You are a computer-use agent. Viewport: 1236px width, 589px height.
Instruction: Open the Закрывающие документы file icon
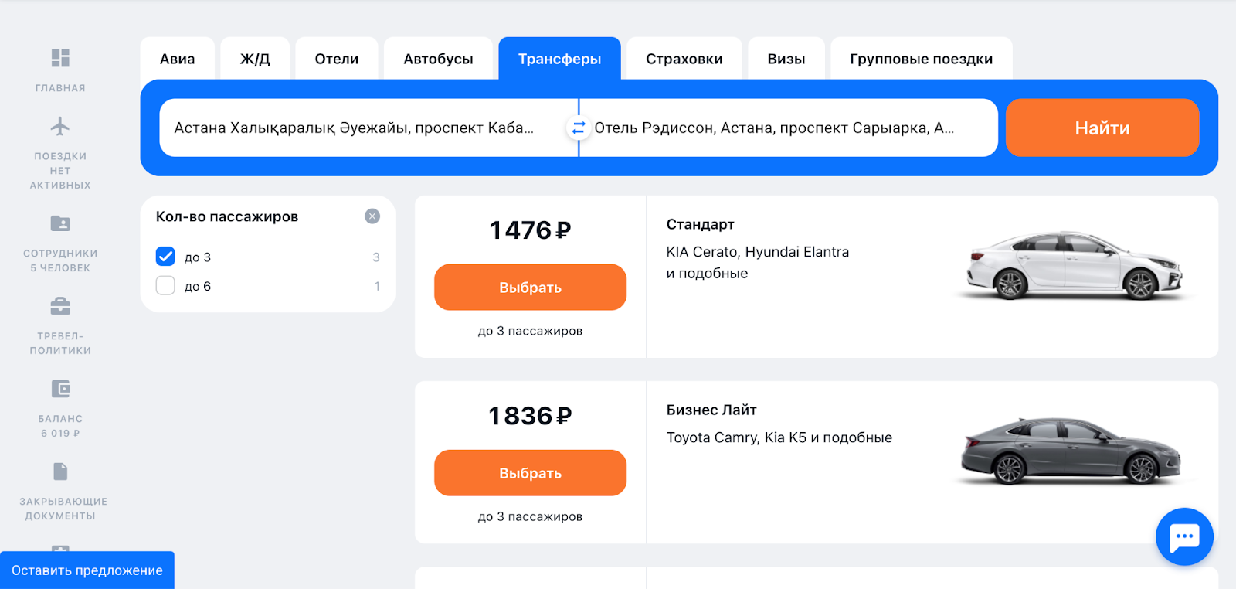point(60,472)
